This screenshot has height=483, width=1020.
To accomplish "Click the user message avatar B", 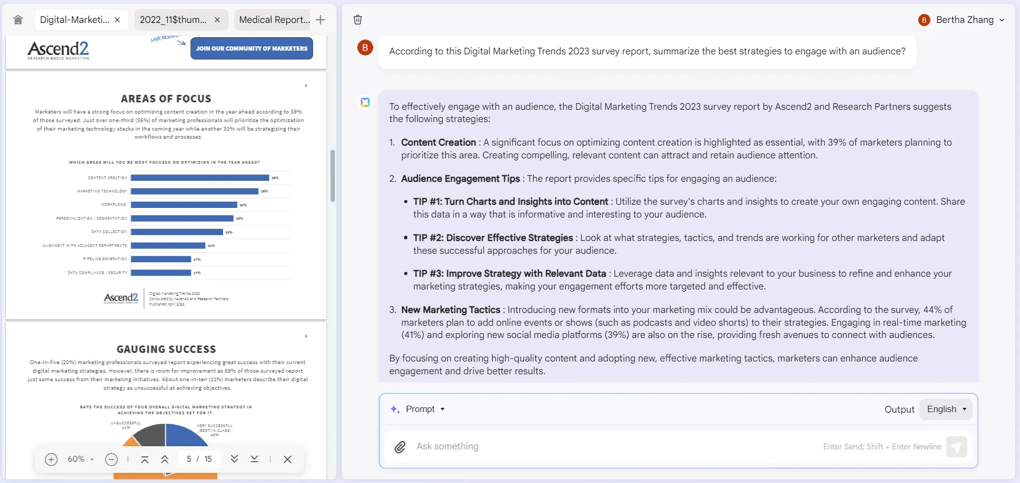I will coord(365,47).
